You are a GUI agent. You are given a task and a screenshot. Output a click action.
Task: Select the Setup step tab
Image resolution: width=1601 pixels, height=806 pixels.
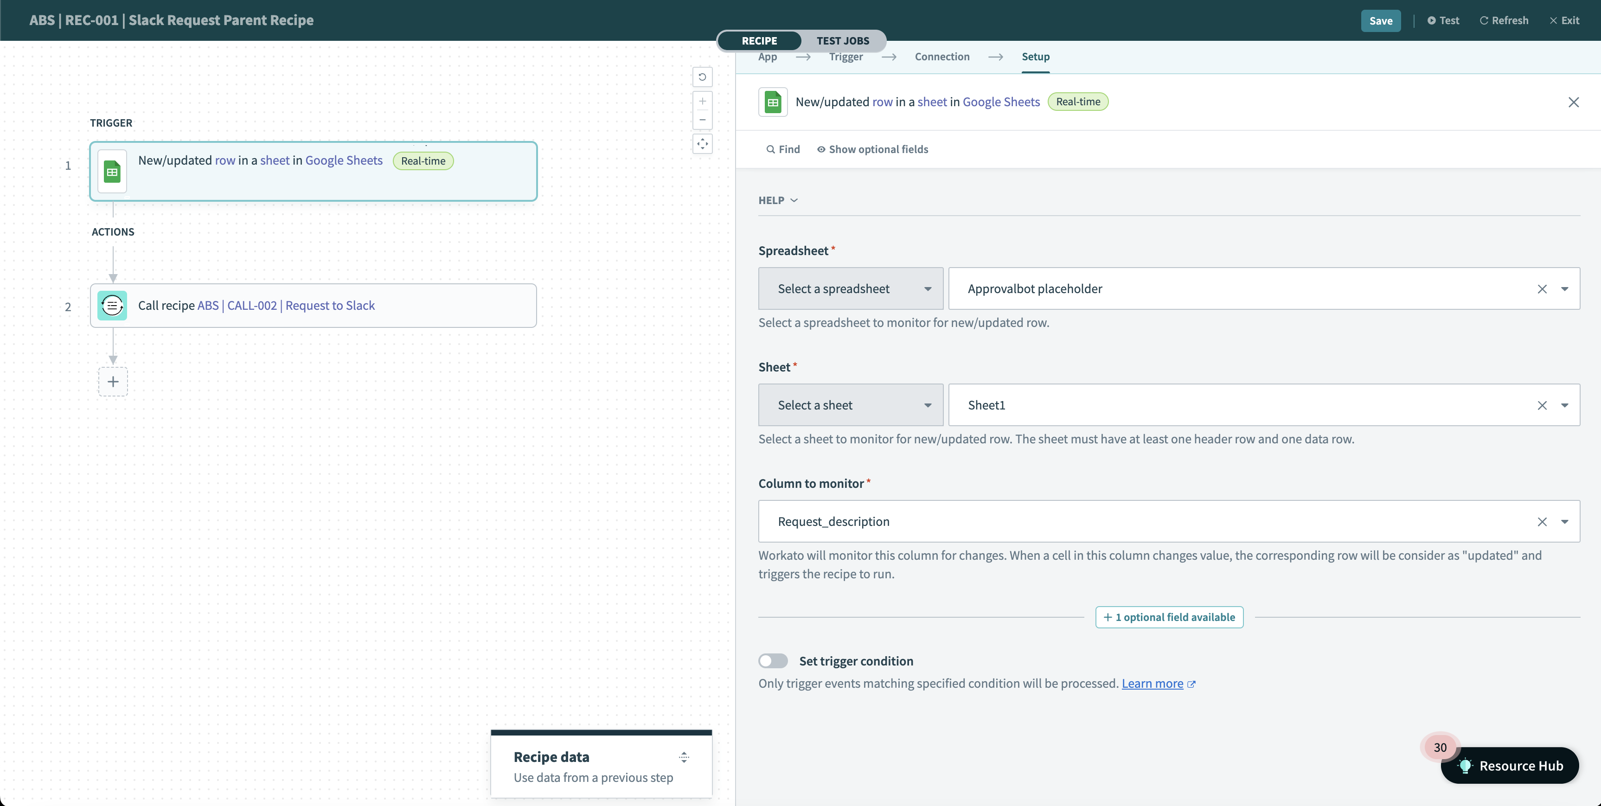tap(1036, 57)
